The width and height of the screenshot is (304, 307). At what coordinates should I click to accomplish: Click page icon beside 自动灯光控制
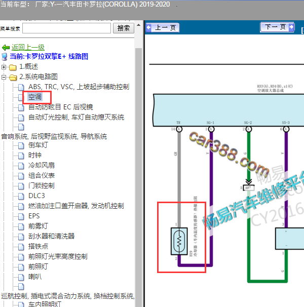21,118
